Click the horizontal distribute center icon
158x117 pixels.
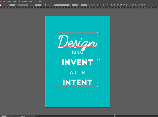pyautogui.click(x=142, y=5)
